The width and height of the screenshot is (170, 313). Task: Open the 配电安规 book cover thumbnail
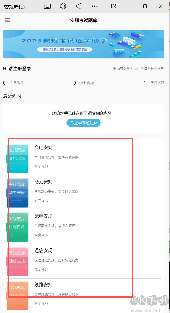click(x=17, y=227)
